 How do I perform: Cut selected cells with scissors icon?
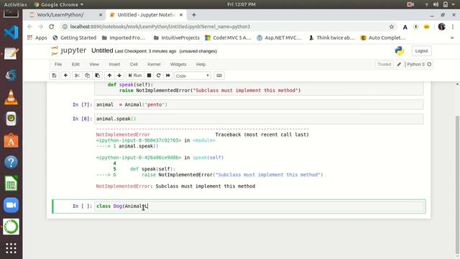[x=77, y=76]
